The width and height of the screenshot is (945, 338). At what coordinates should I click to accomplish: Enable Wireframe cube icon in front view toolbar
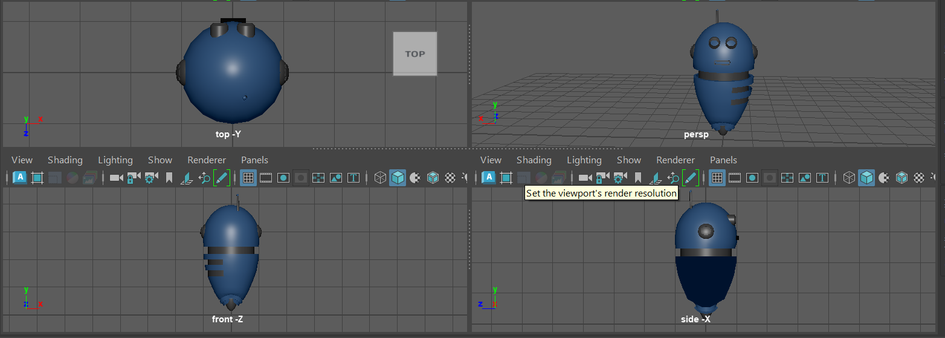coord(380,178)
